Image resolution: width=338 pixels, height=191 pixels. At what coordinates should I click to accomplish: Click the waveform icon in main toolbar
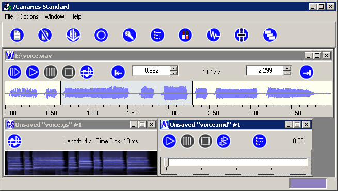(x=214, y=35)
